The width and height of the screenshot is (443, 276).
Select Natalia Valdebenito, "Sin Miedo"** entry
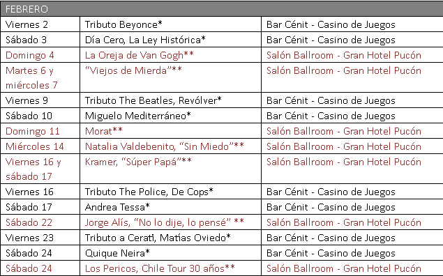(165, 146)
